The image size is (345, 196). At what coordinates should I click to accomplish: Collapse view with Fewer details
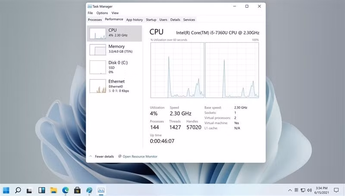101,156
